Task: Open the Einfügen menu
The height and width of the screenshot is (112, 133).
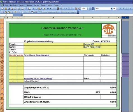Action: coord(29,5)
